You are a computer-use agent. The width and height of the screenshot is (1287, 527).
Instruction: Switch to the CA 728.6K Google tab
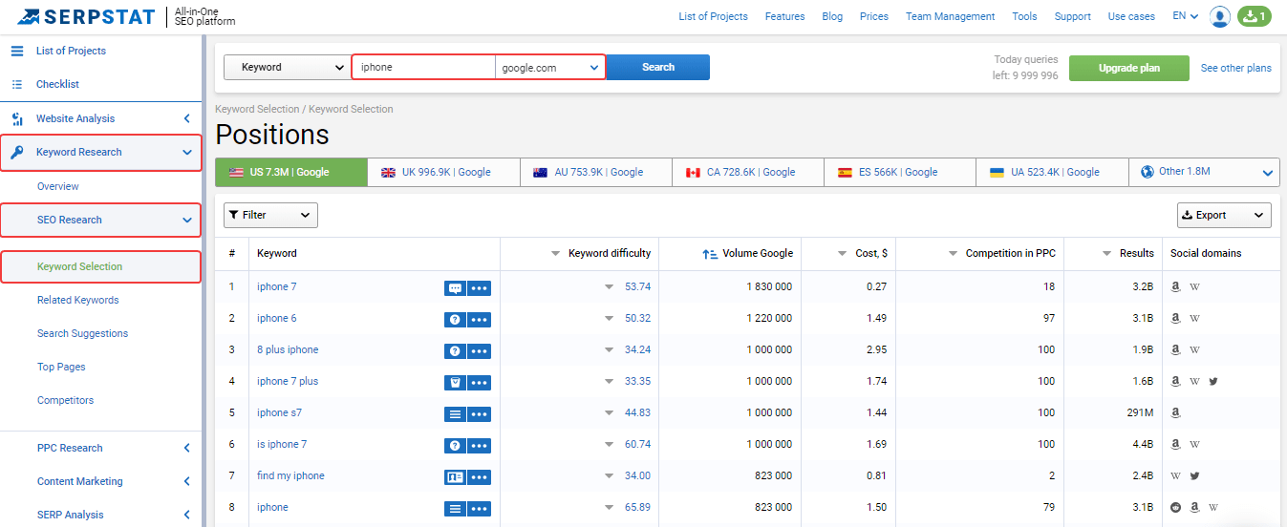(x=748, y=172)
